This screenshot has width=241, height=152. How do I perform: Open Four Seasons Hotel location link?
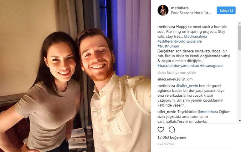click(191, 13)
